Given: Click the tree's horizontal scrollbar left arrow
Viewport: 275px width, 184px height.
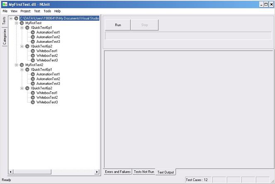Looking at the screenshot, I should (x=10, y=172).
